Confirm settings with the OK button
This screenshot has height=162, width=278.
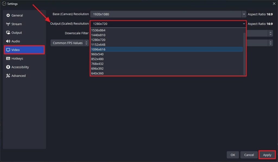click(233, 155)
